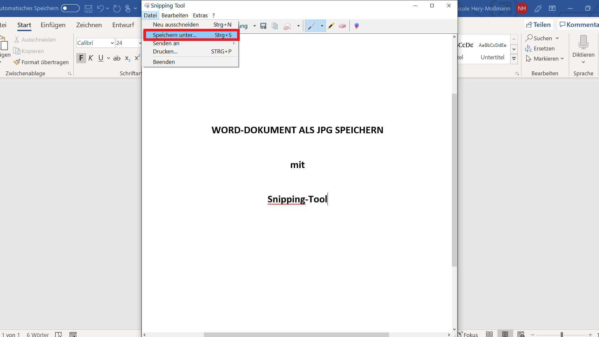The height and width of the screenshot is (337, 599).
Task: Switch to Zeichnen ribbon tab
Action: (89, 25)
